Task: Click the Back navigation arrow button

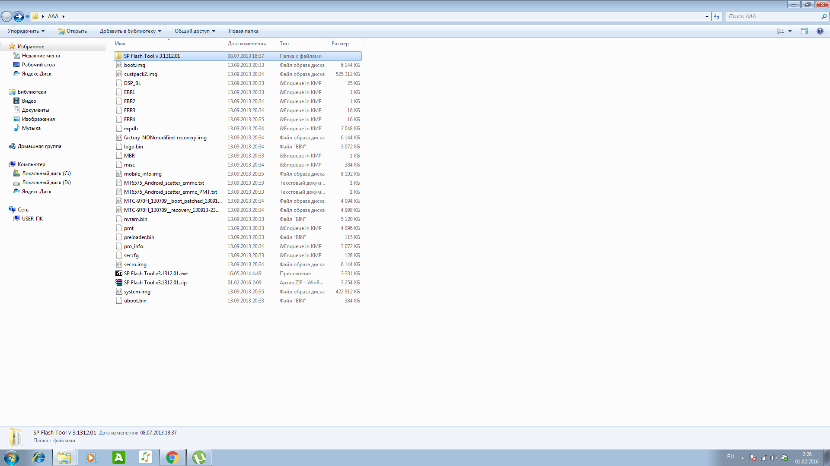Action: point(6,16)
